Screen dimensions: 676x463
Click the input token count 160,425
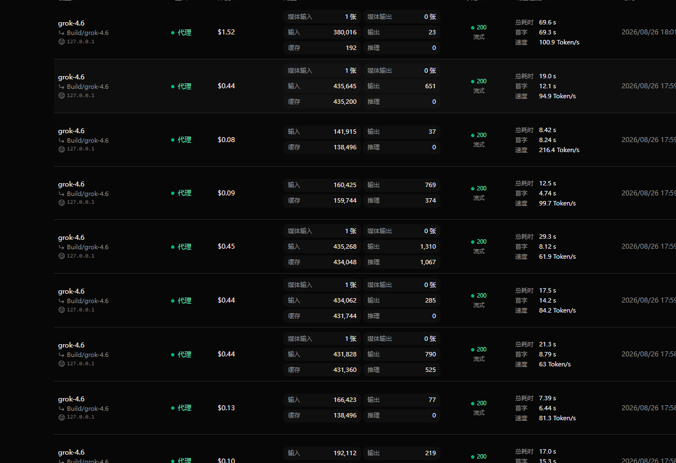(345, 185)
